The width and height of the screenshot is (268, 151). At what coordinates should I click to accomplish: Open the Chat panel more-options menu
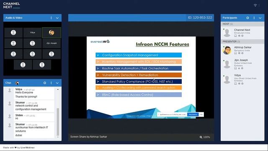[x=51, y=83]
